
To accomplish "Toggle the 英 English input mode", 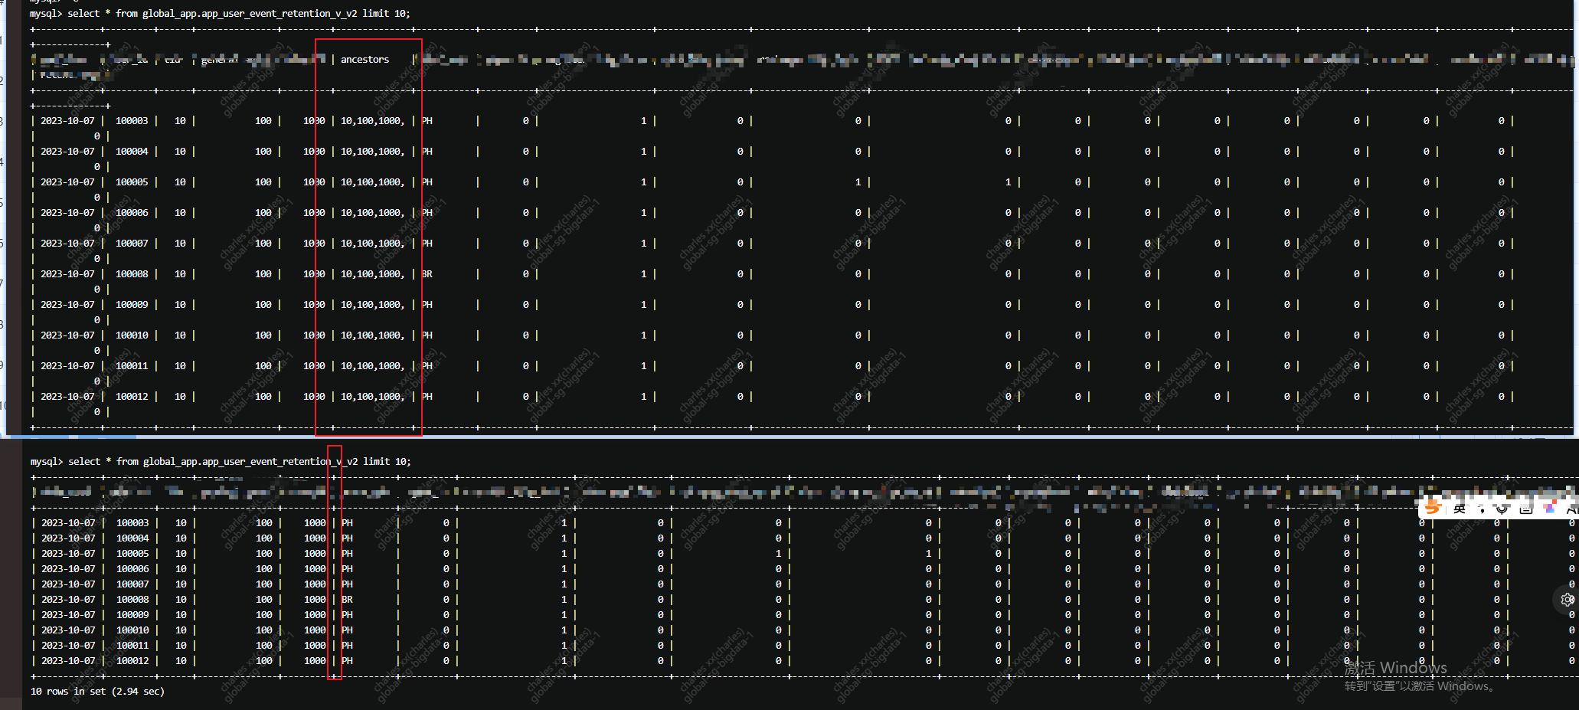I will pyautogui.click(x=1460, y=509).
